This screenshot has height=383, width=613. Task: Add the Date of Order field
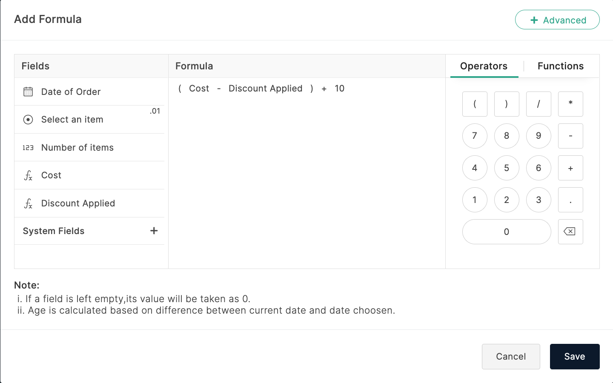pos(89,91)
